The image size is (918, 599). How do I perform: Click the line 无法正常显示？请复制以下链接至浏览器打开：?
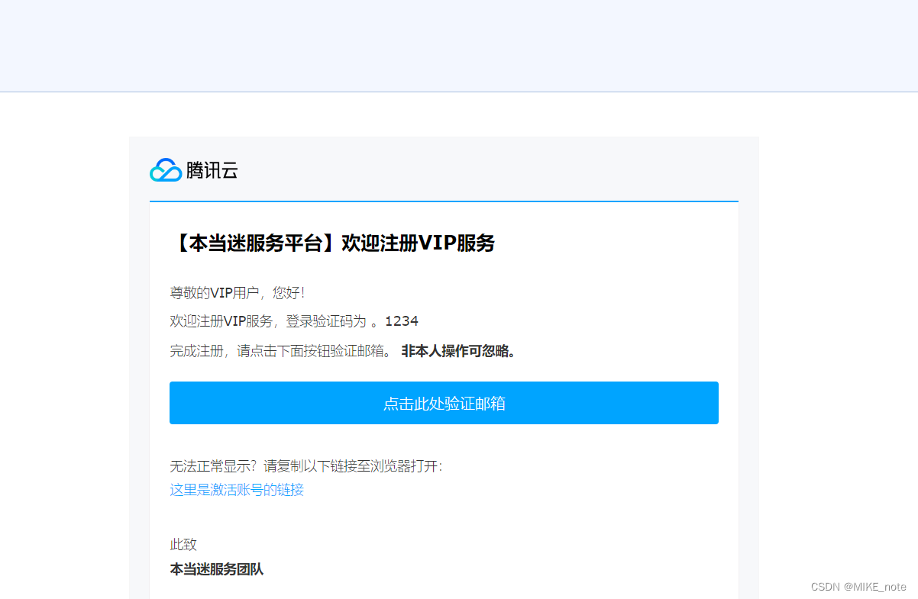(307, 466)
